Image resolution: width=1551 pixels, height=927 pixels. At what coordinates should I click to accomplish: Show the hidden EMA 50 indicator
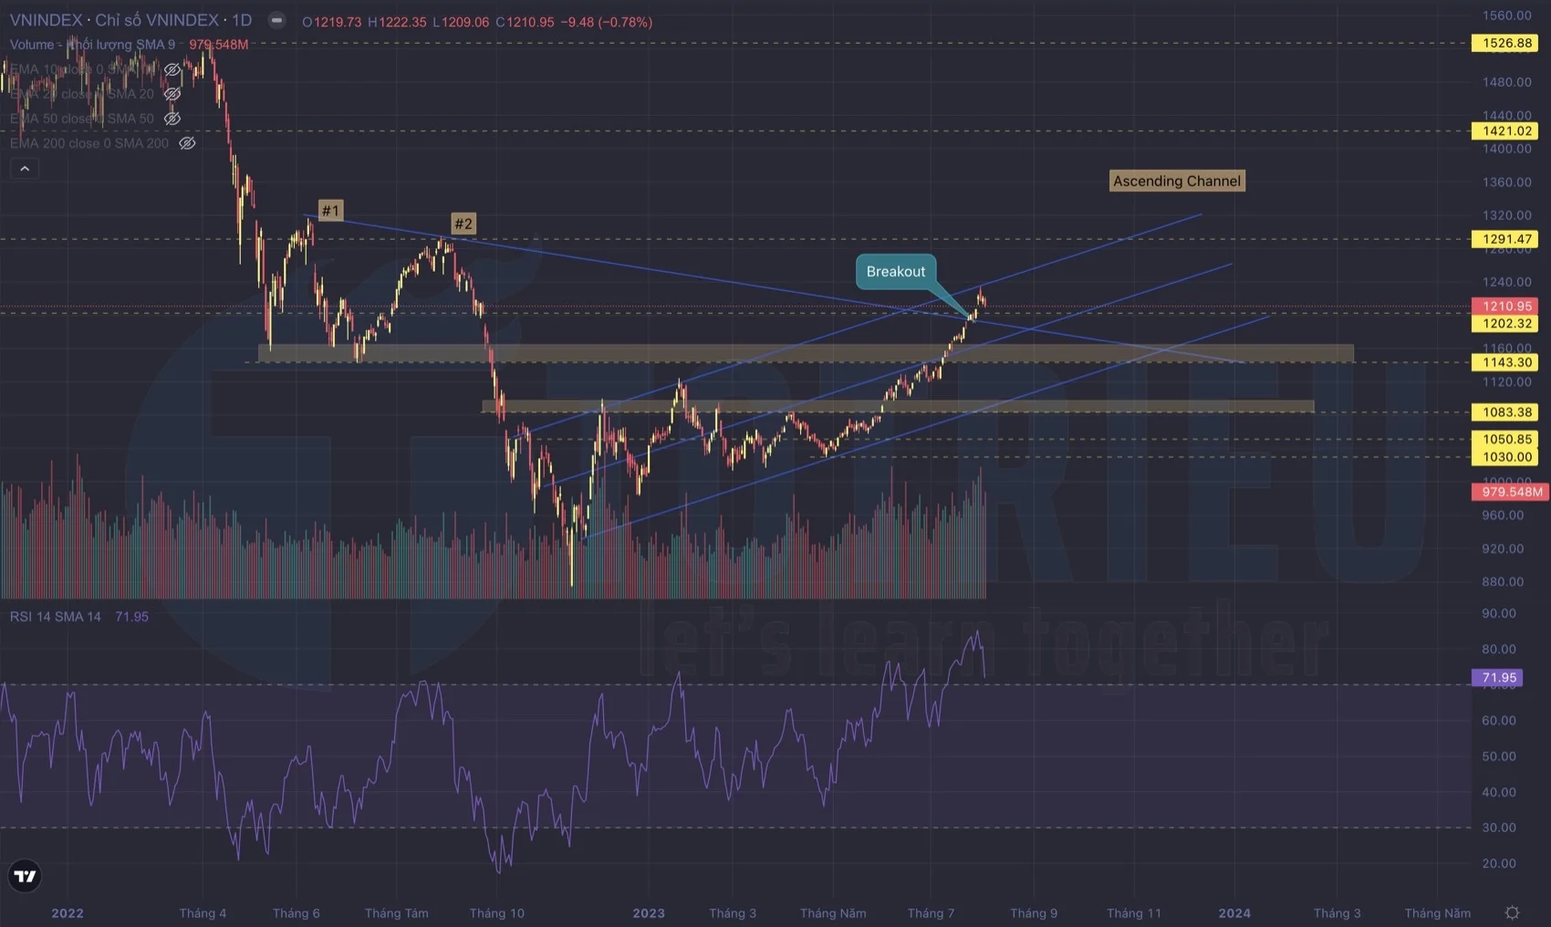click(x=172, y=119)
